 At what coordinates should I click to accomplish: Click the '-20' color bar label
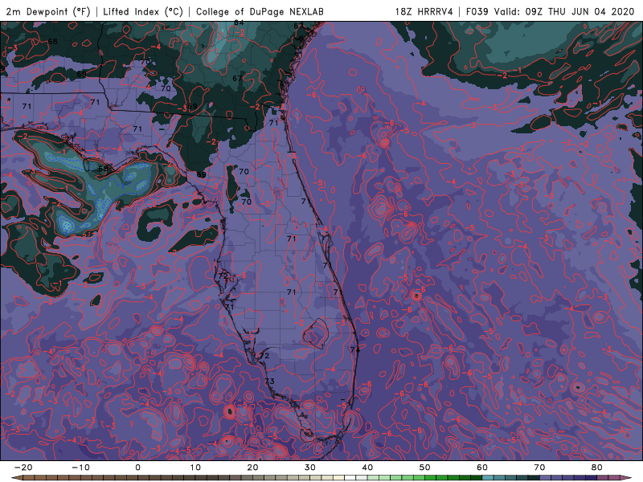[23, 468]
